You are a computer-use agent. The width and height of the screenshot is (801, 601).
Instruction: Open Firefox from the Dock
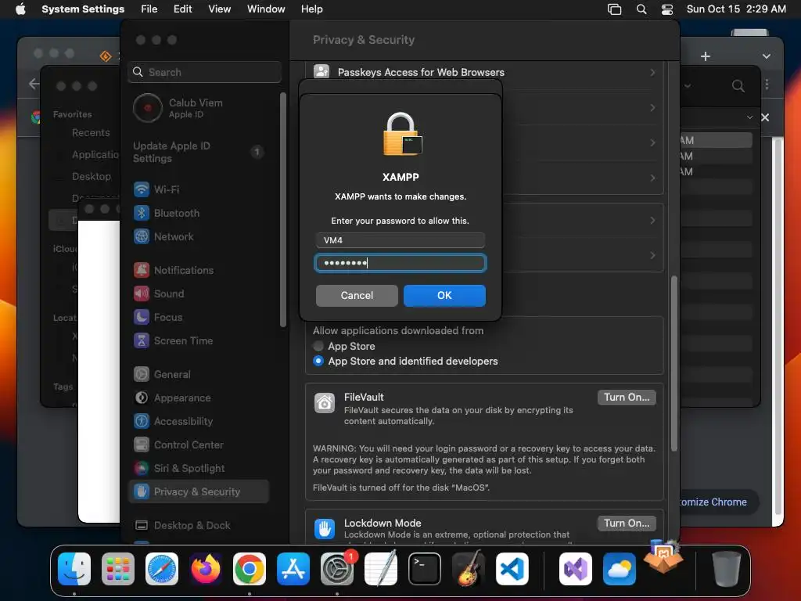(x=206, y=569)
